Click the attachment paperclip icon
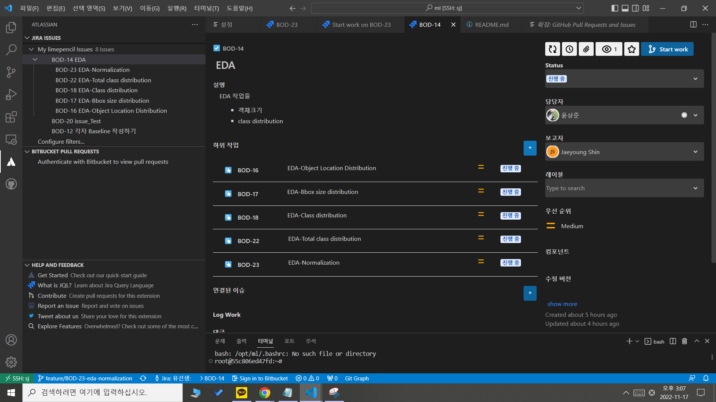The width and height of the screenshot is (716, 402). pyautogui.click(x=586, y=49)
